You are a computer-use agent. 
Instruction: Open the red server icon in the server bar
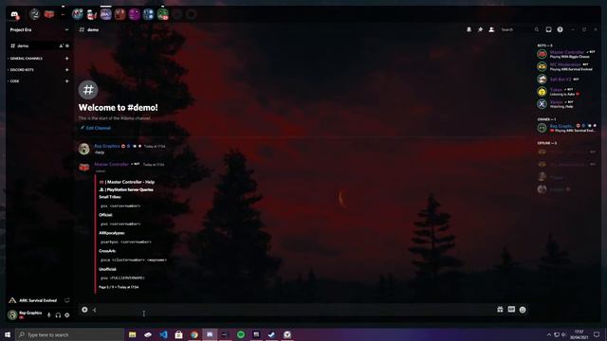point(48,14)
